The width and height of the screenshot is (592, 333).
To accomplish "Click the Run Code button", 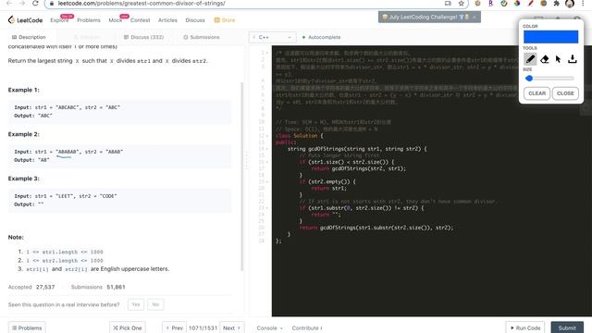I will click(x=525, y=327).
